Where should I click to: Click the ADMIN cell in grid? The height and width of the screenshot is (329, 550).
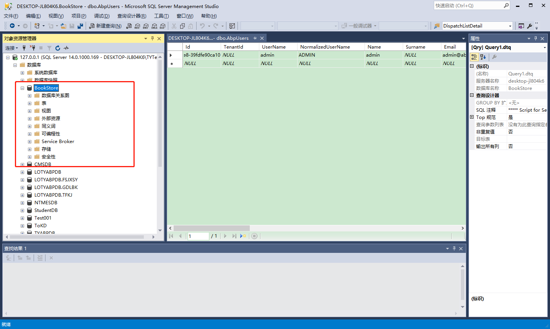point(331,55)
